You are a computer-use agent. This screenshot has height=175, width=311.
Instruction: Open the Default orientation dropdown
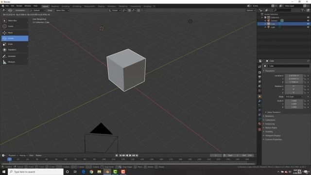38,10
